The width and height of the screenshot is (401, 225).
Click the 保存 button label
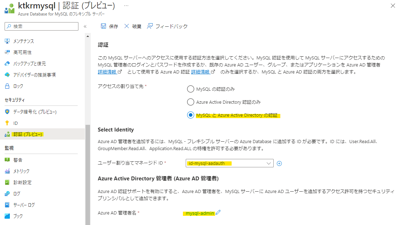click(x=113, y=26)
